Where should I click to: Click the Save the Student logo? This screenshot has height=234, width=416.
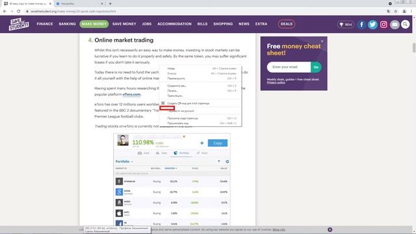click(x=19, y=24)
